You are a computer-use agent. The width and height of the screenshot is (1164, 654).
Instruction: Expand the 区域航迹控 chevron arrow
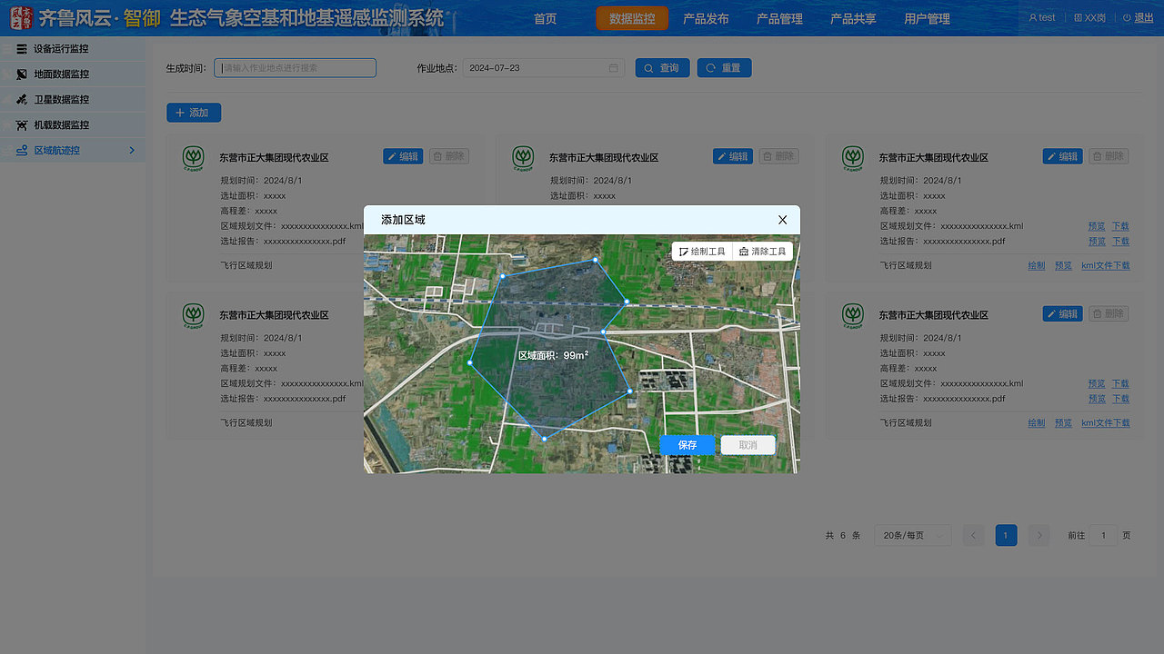tap(132, 151)
